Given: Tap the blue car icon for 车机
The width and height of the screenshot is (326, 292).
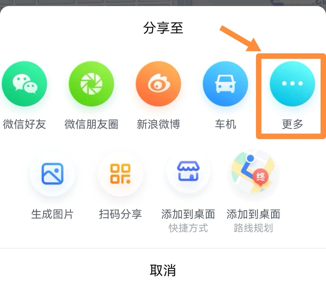Looking at the screenshot, I should point(225,84).
